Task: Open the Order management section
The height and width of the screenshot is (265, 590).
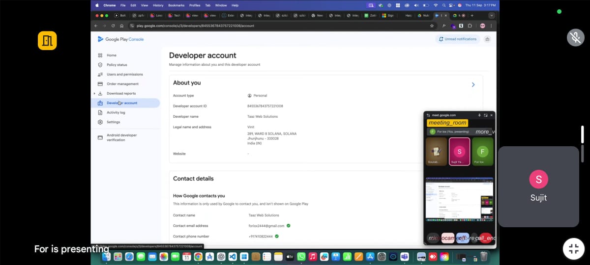Action: (122, 84)
